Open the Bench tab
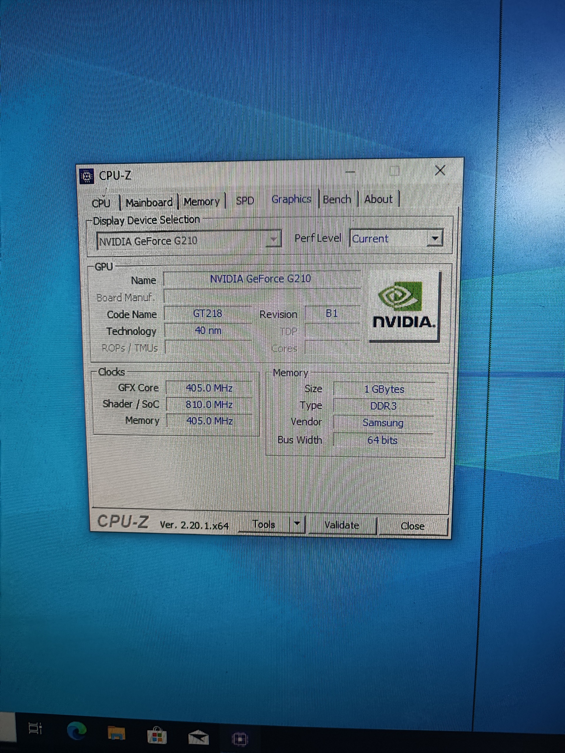Screen dimensions: 565x753 pyautogui.click(x=337, y=199)
